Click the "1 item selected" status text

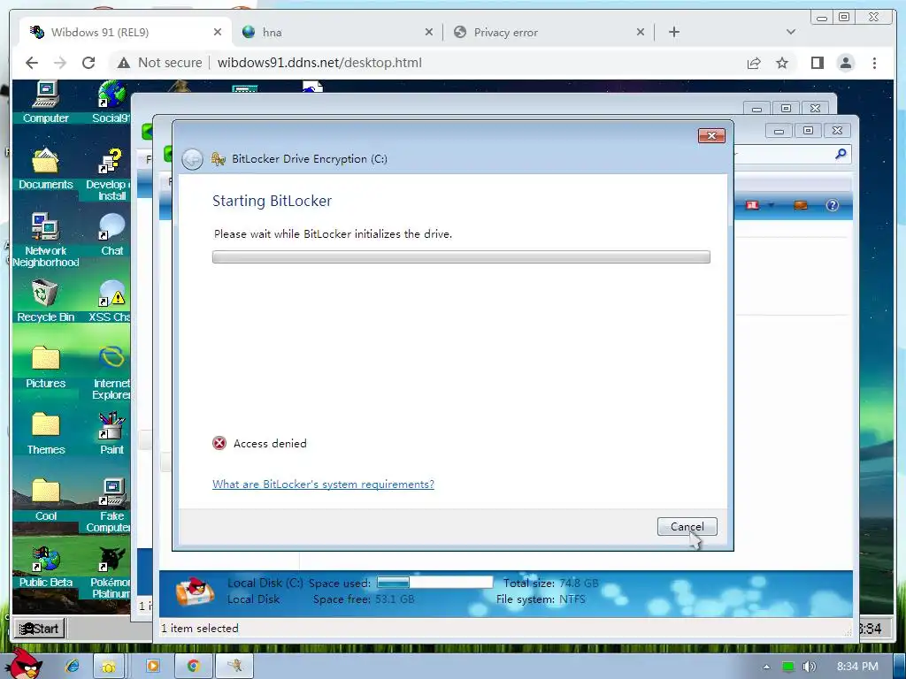click(x=199, y=629)
